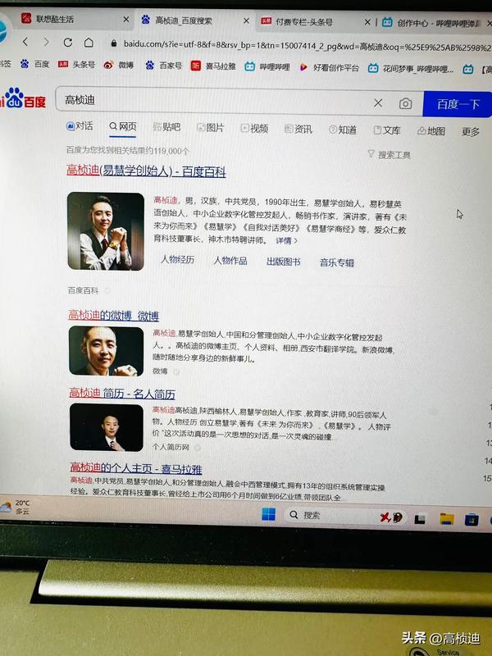
Task: Close the 联想酷生活 tab
Action: point(126,19)
